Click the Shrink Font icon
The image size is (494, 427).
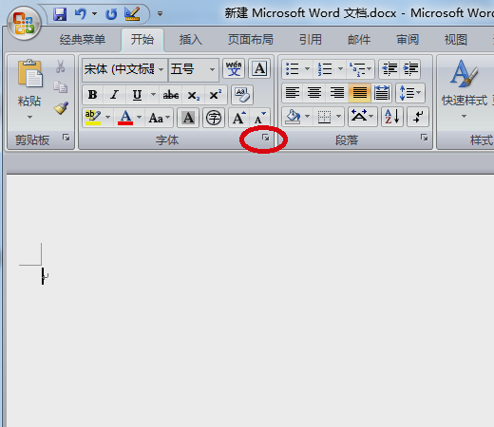[260, 118]
